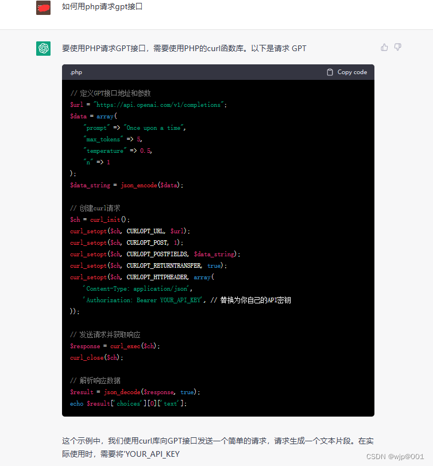
Task: Click the 发送请求并获取响应 comment
Action: [105, 334]
